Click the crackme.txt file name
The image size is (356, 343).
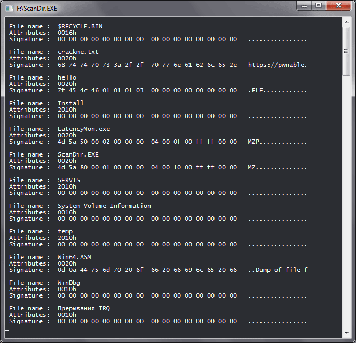pyautogui.click(x=78, y=52)
